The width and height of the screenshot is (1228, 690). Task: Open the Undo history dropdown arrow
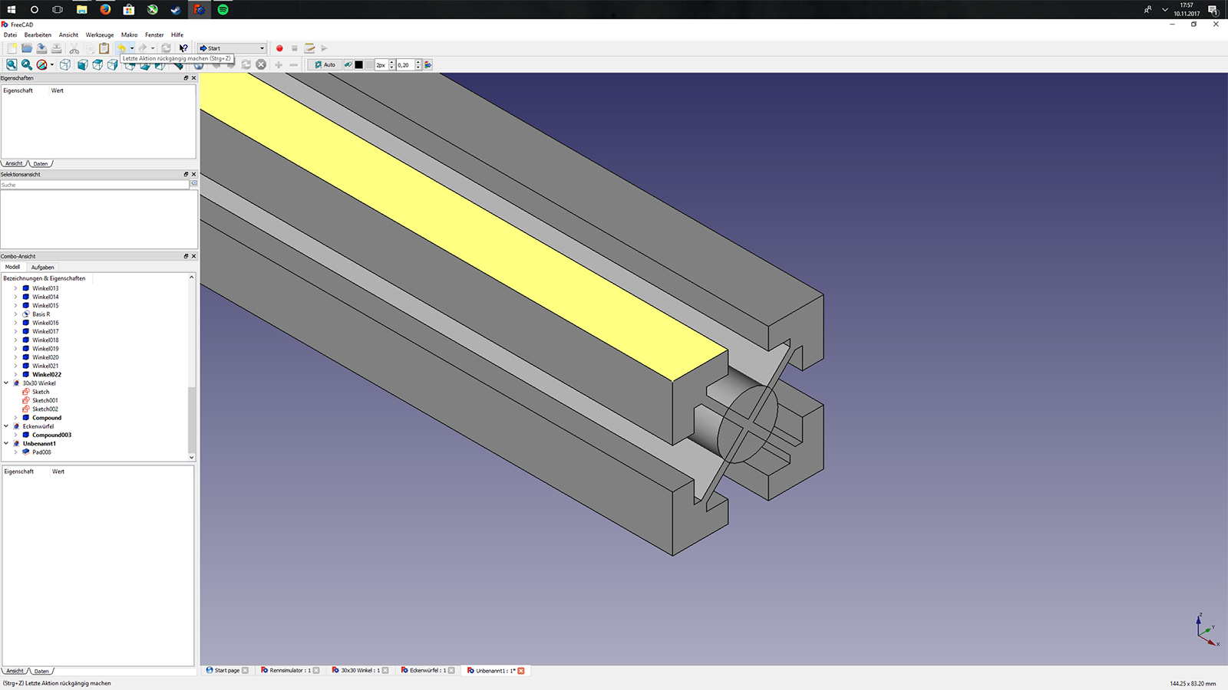coord(132,48)
